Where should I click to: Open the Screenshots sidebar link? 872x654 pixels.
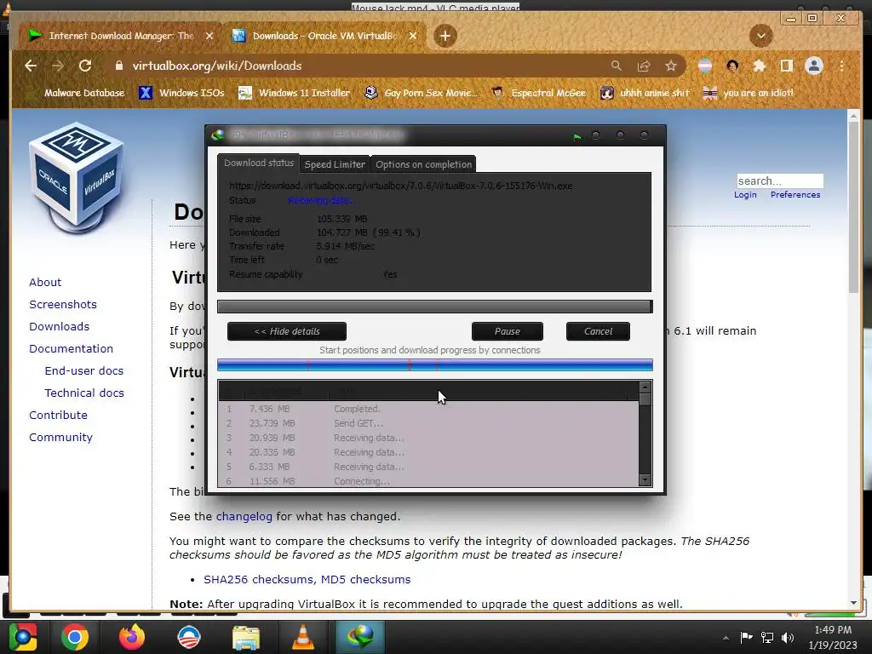tap(63, 304)
